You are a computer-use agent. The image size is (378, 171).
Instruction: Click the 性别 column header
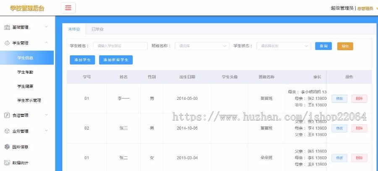point(152,77)
